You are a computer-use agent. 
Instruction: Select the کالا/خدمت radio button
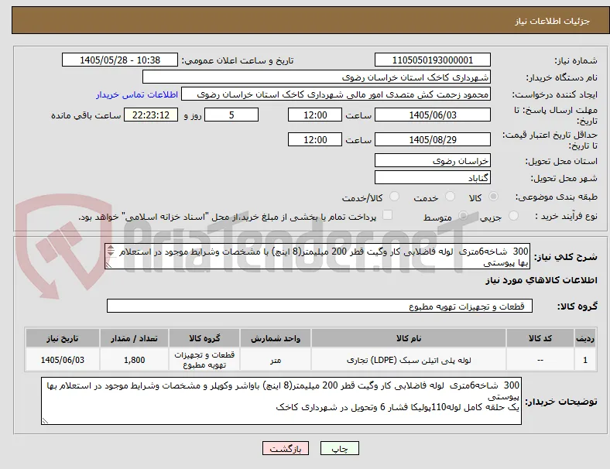[x=395, y=197]
